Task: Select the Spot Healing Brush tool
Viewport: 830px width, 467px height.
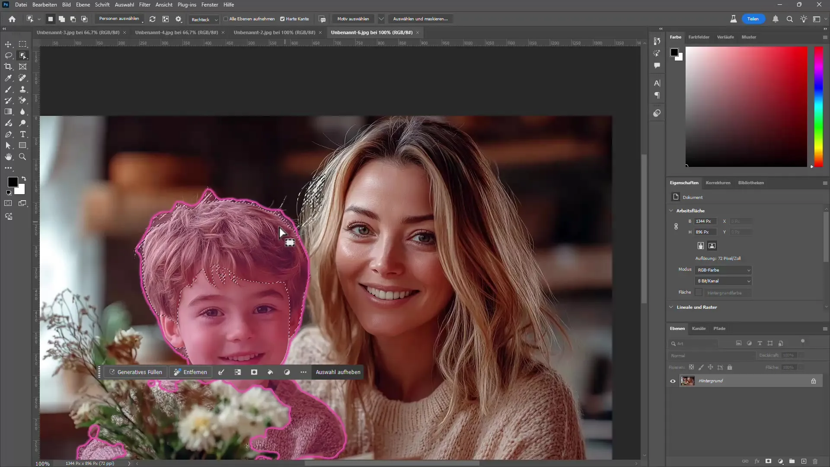Action: tap(22, 78)
